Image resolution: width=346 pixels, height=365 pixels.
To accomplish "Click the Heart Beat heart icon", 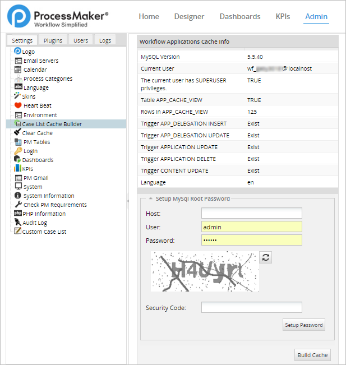I will [18, 105].
